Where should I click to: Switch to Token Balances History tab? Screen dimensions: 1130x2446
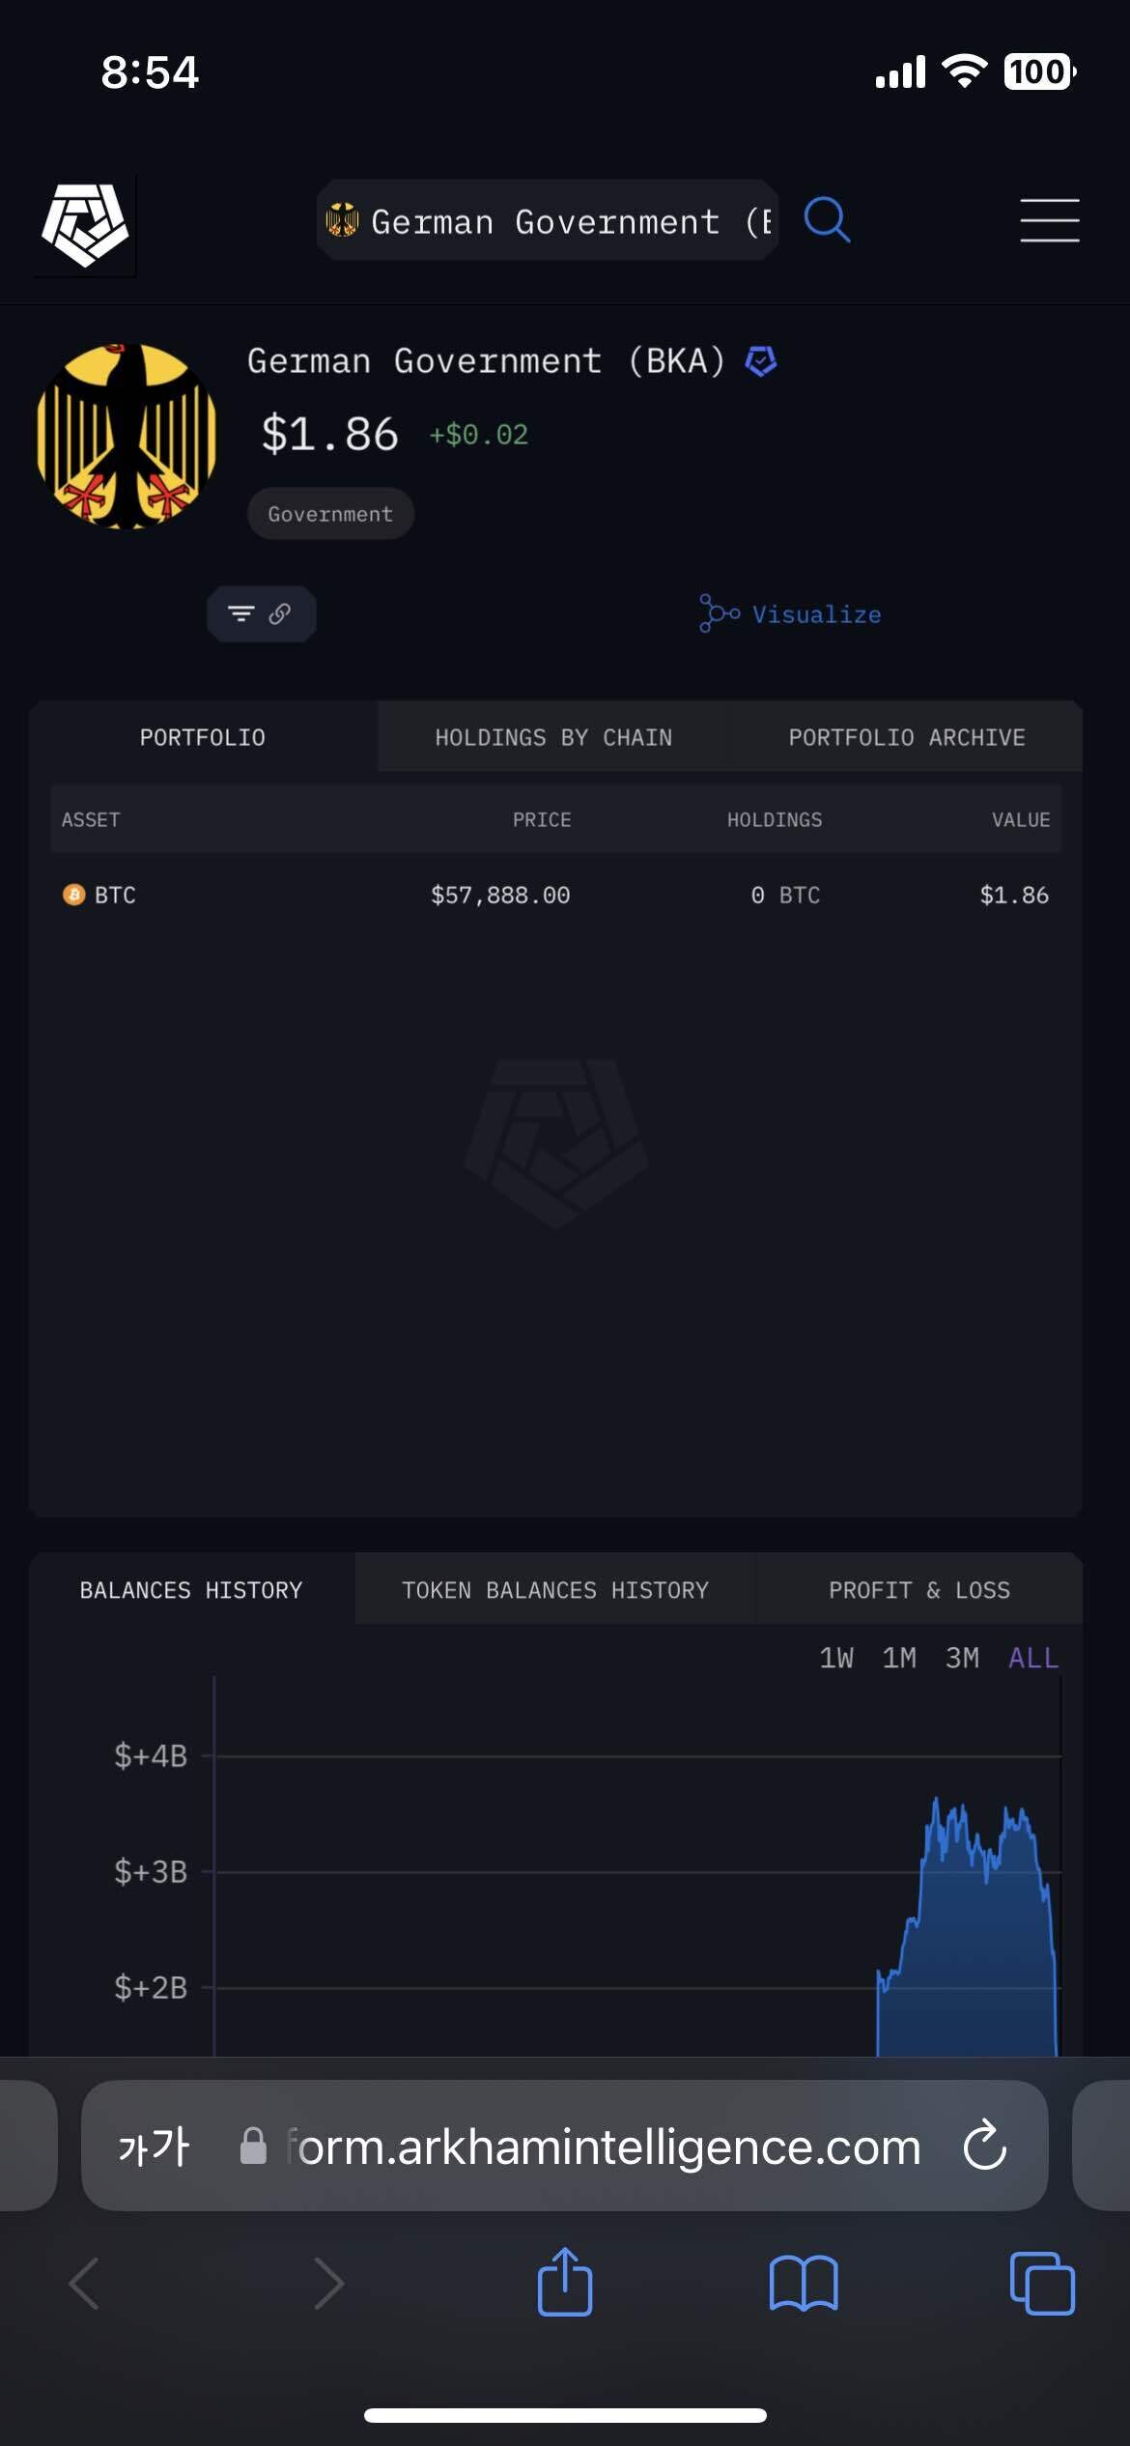[555, 1590]
